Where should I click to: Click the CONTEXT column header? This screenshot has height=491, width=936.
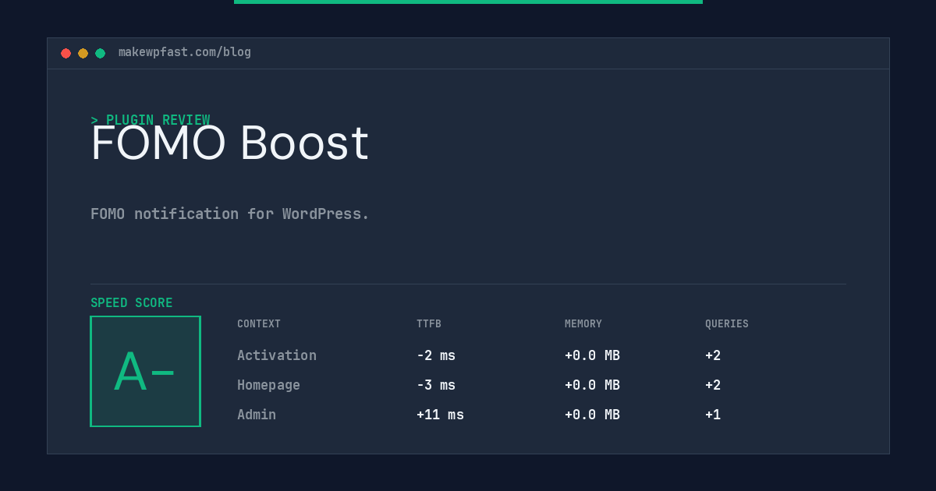pyautogui.click(x=259, y=324)
